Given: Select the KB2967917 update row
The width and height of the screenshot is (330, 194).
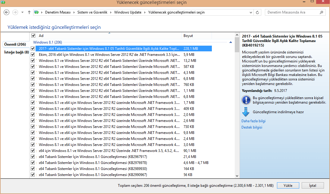Looking at the screenshot, I should [124, 157].
